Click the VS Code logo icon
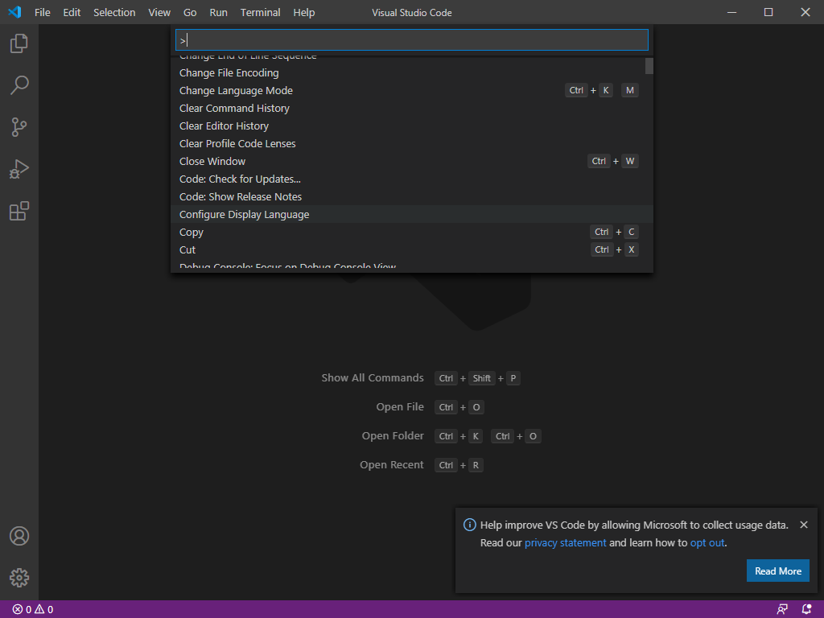824x618 pixels. [14, 12]
